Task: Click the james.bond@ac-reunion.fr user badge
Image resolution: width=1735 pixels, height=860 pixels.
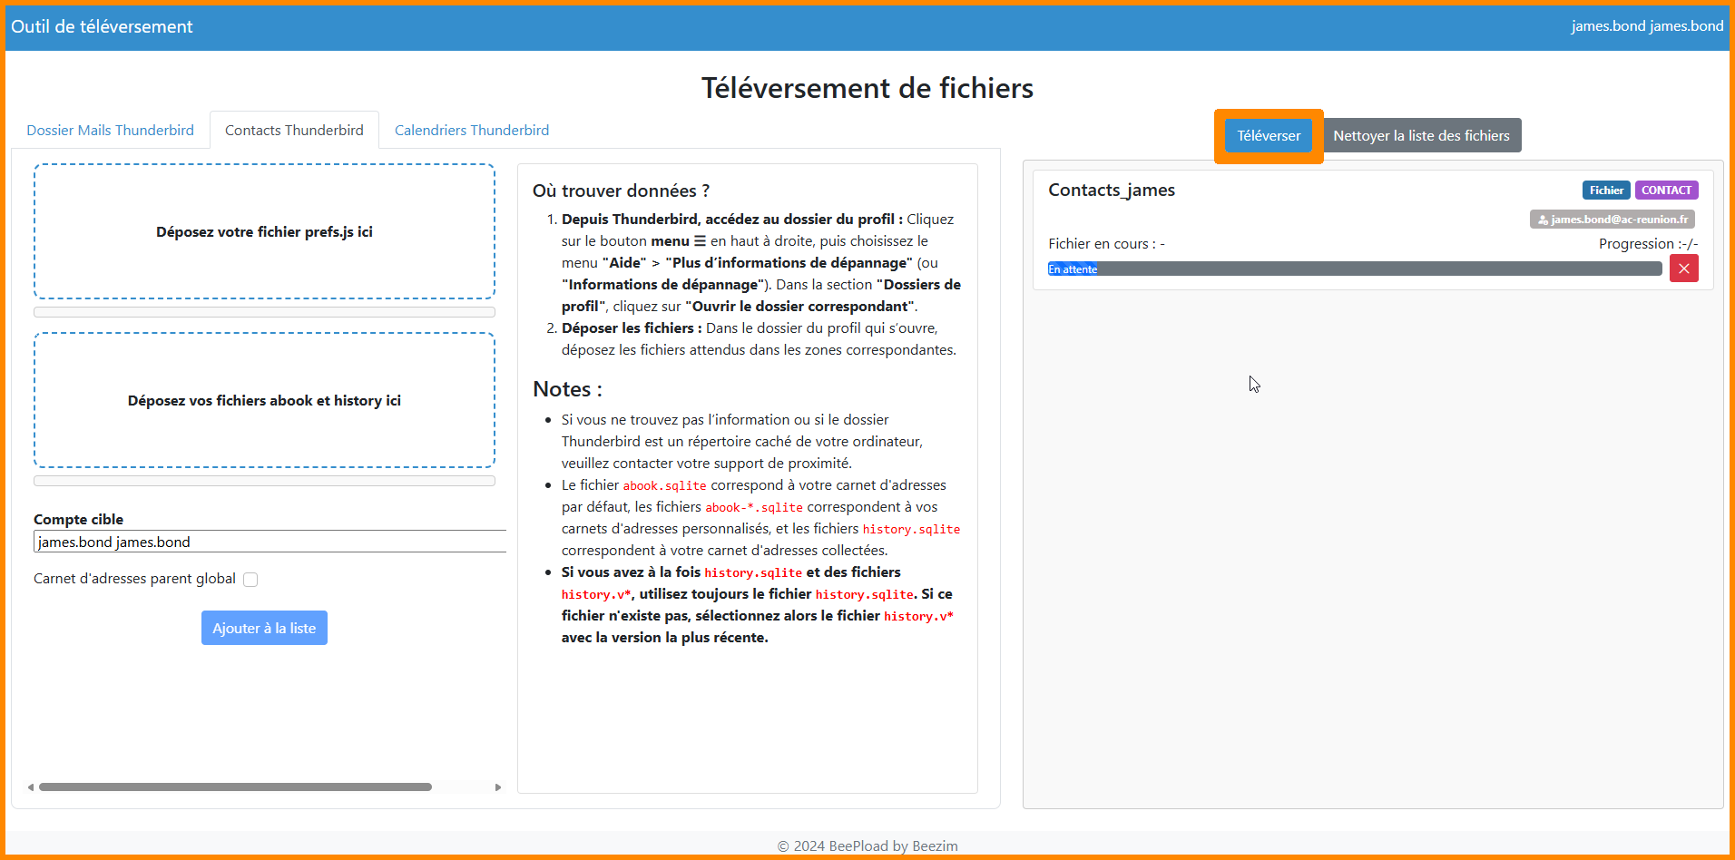Action: (x=1612, y=220)
